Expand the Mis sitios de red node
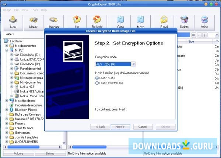Screen dimensions: 221x158 (7, 101)
